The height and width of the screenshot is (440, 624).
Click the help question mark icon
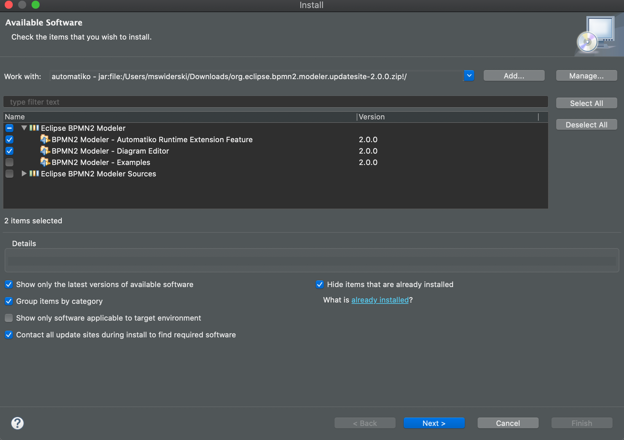coord(17,423)
